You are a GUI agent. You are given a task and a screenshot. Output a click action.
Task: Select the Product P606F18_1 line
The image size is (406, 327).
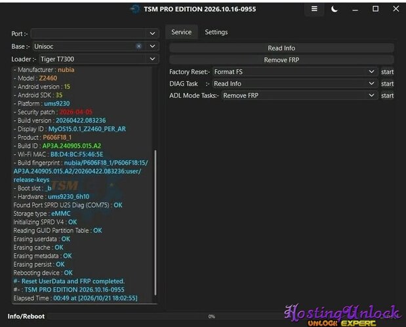click(x=43, y=137)
